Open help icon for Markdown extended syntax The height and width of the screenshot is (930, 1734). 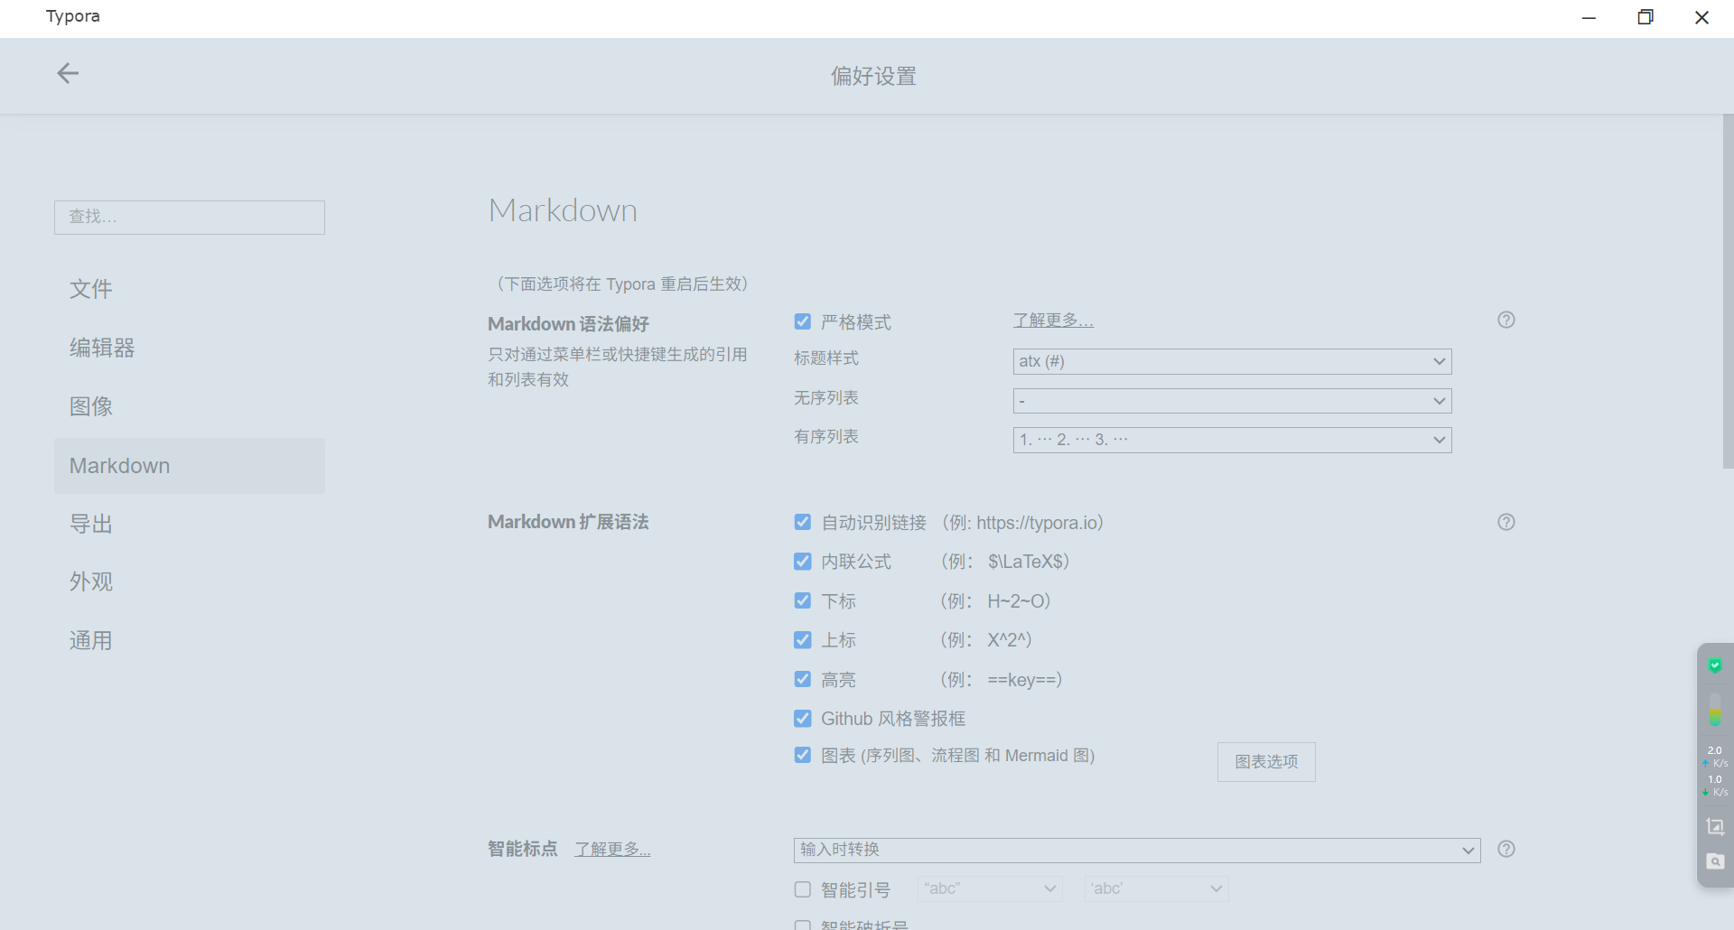pos(1506,522)
